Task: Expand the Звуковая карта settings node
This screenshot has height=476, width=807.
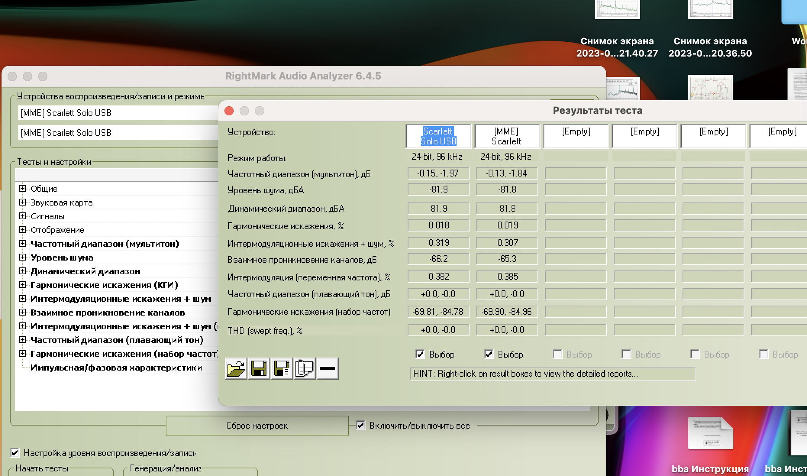Action: (23, 202)
